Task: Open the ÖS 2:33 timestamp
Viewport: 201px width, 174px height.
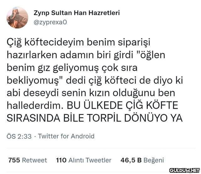Action: (19, 136)
